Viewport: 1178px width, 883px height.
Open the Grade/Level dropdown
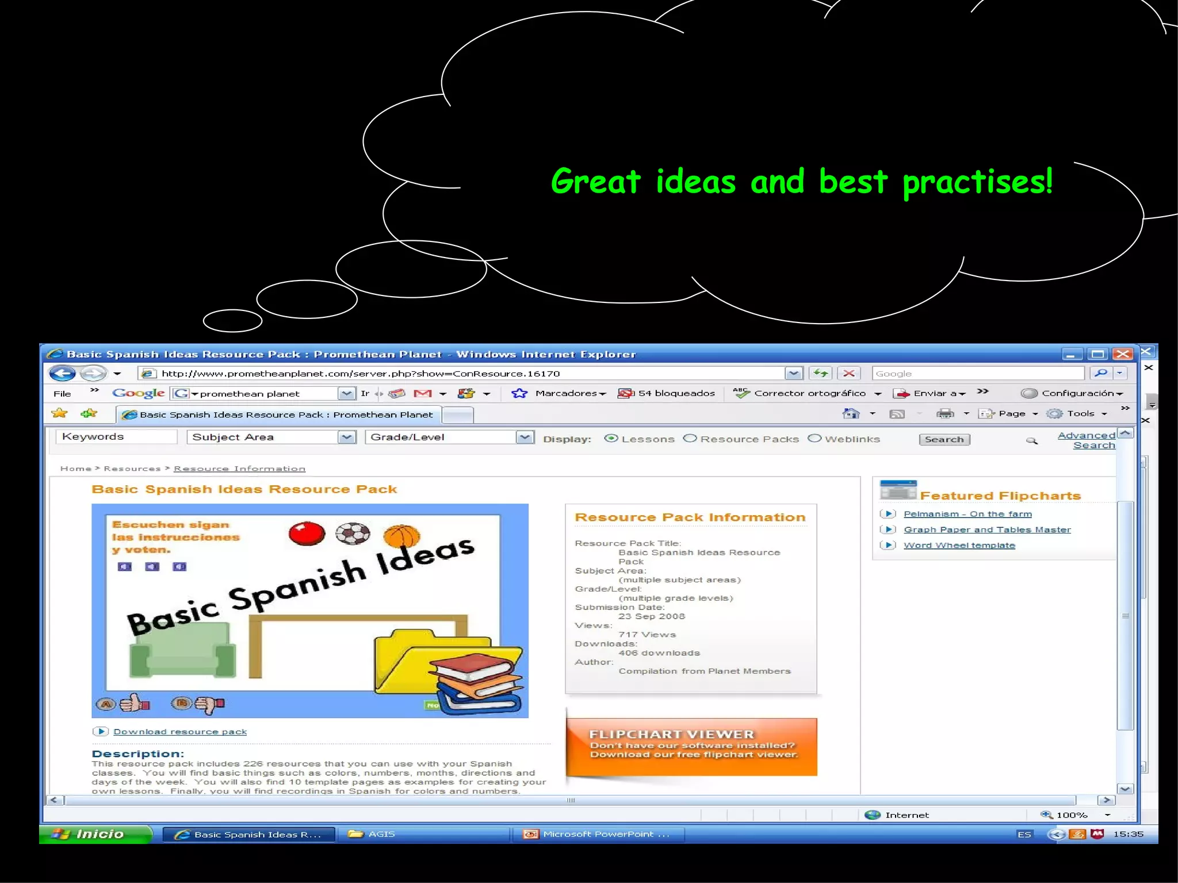525,437
